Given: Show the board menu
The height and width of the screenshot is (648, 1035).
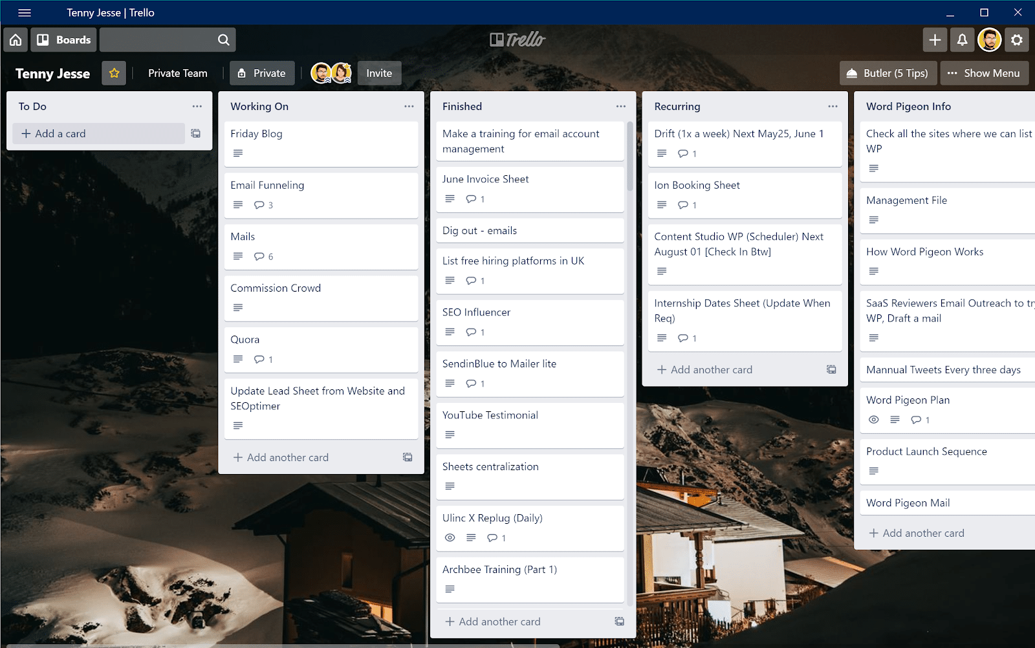Looking at the screenshot, I should (x=984, y=74).
